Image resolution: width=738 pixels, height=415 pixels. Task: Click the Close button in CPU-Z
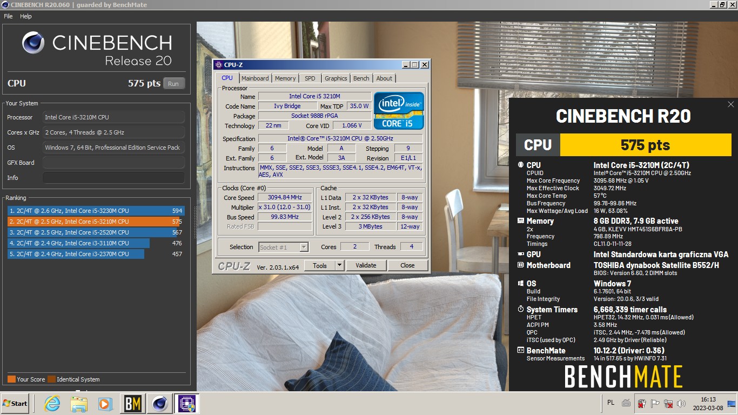click(408, 265)
